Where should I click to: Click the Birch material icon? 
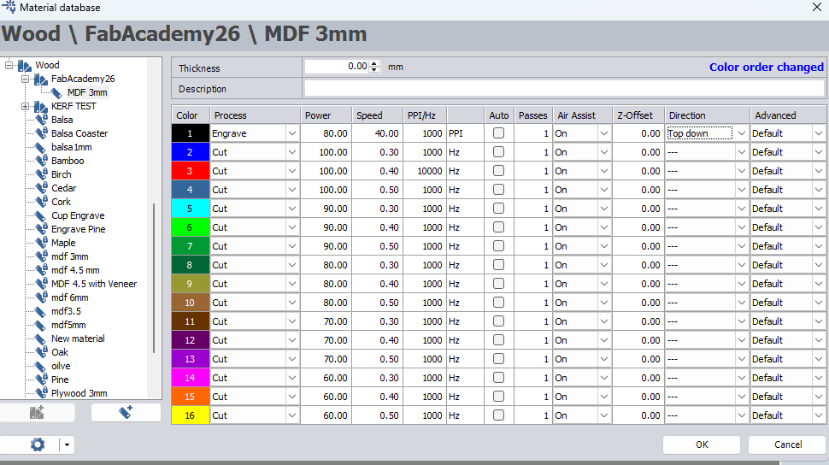coord(41,174)
